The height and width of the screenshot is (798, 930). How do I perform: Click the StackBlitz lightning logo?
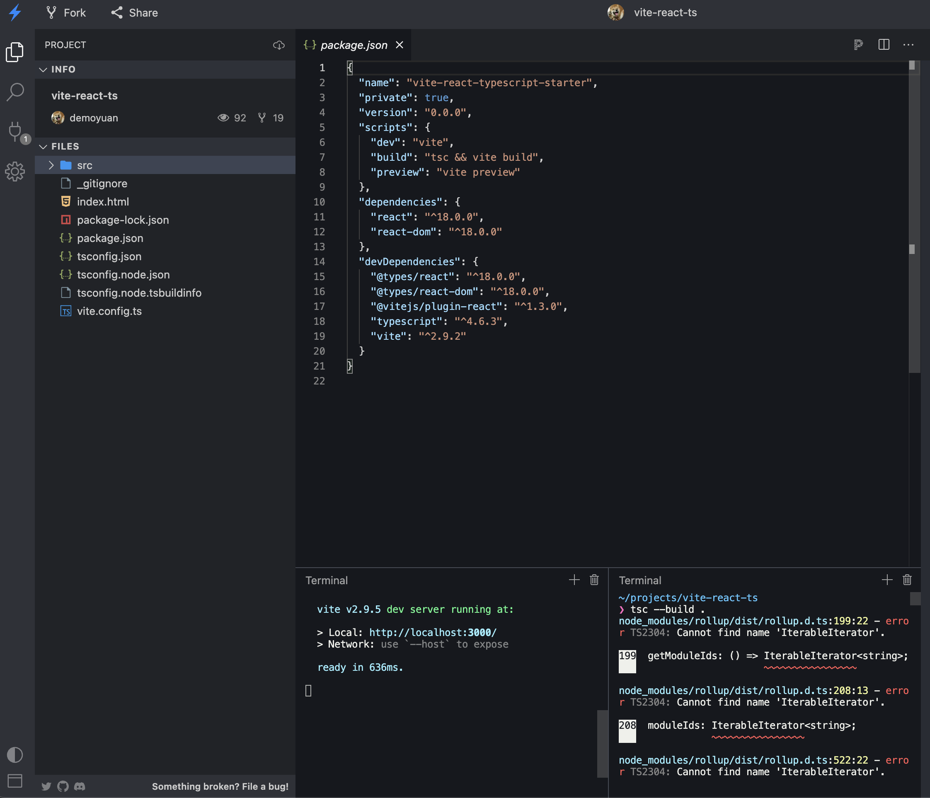coord(15,12)
